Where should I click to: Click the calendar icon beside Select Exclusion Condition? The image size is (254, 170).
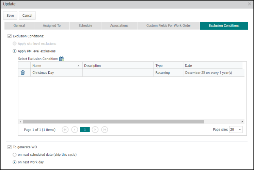click(61, 59)
